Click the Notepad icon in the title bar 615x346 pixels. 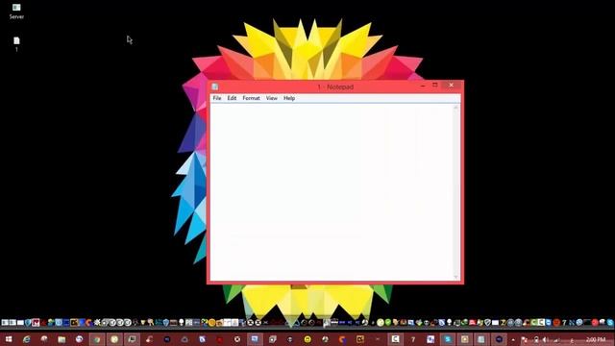coord(215,86)
